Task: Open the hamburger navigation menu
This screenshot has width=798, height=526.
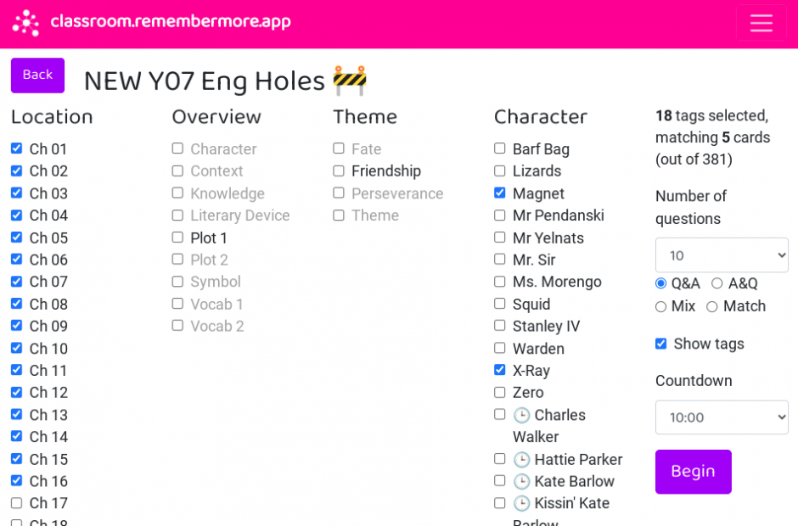Action: pyautogui.click(x=761, y=23)
